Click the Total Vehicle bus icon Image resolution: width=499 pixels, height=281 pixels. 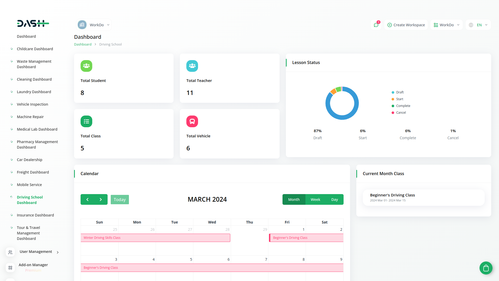tap(192, 121)
